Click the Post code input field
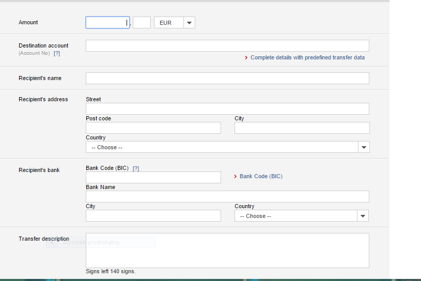Screen dimensions: 421x281 pos(153,128)
